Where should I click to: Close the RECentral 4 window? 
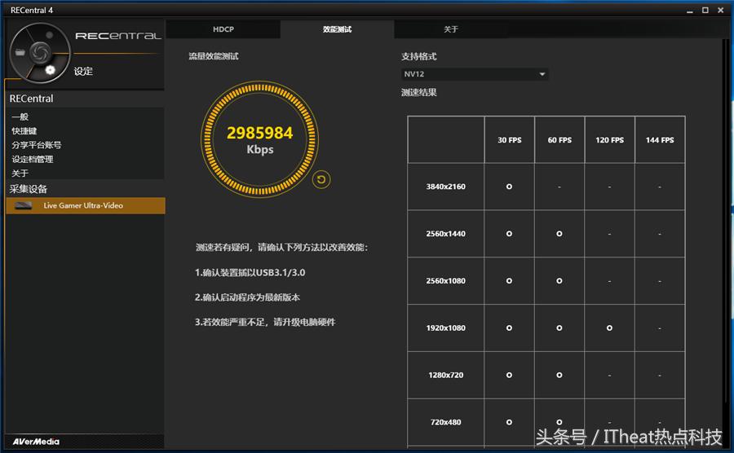[720, 11]
